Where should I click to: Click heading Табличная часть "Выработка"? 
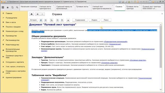coord(49,75)
